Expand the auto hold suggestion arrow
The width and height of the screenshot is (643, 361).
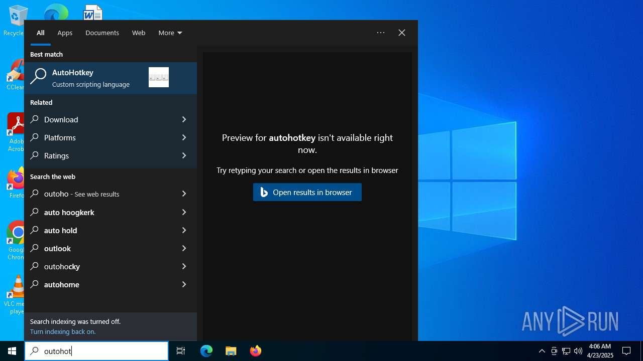184,230
